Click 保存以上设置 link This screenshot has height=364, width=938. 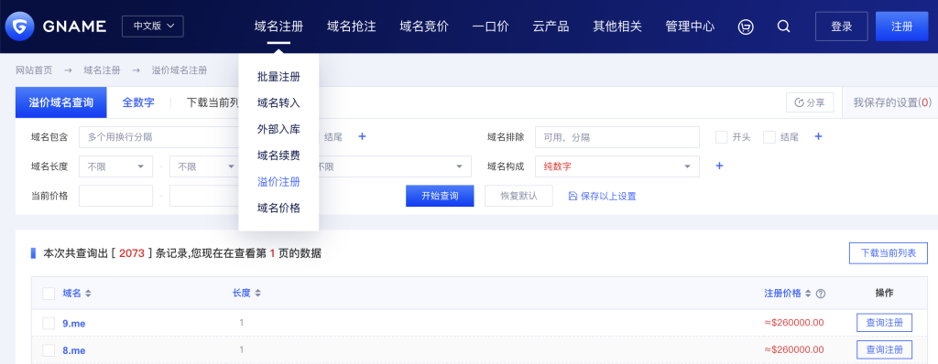(x=603, y=196)
